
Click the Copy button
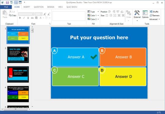pos(13,15)
